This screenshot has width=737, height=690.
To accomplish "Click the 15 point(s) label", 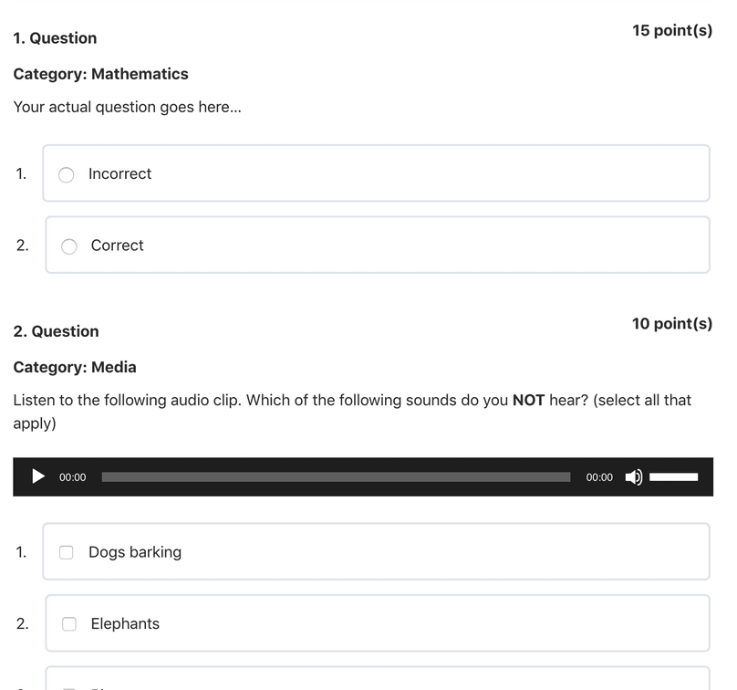I will point(672,31).
